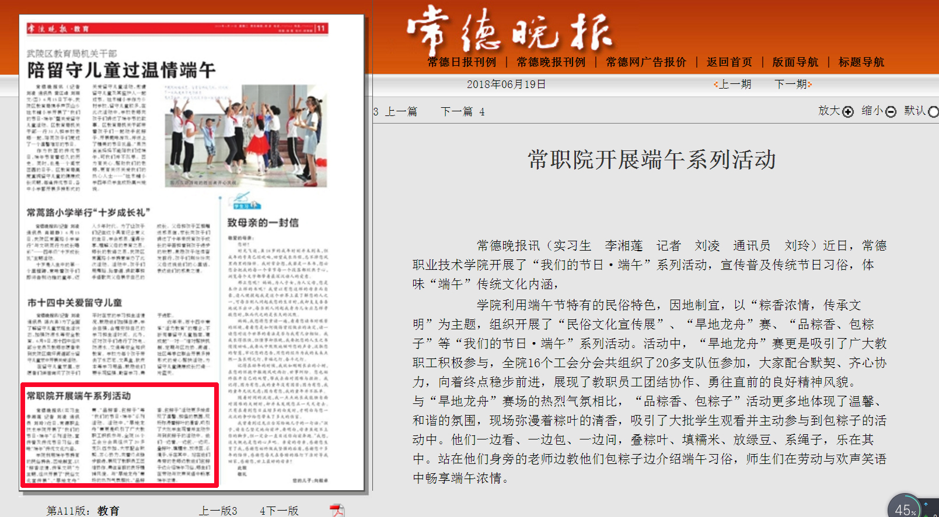Go to next article 下一篇
The height and width of the screenshot is (517, 939).
[x=456, y=111]
